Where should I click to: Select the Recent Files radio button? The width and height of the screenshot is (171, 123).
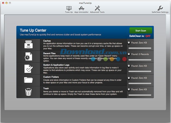(129, 54)
